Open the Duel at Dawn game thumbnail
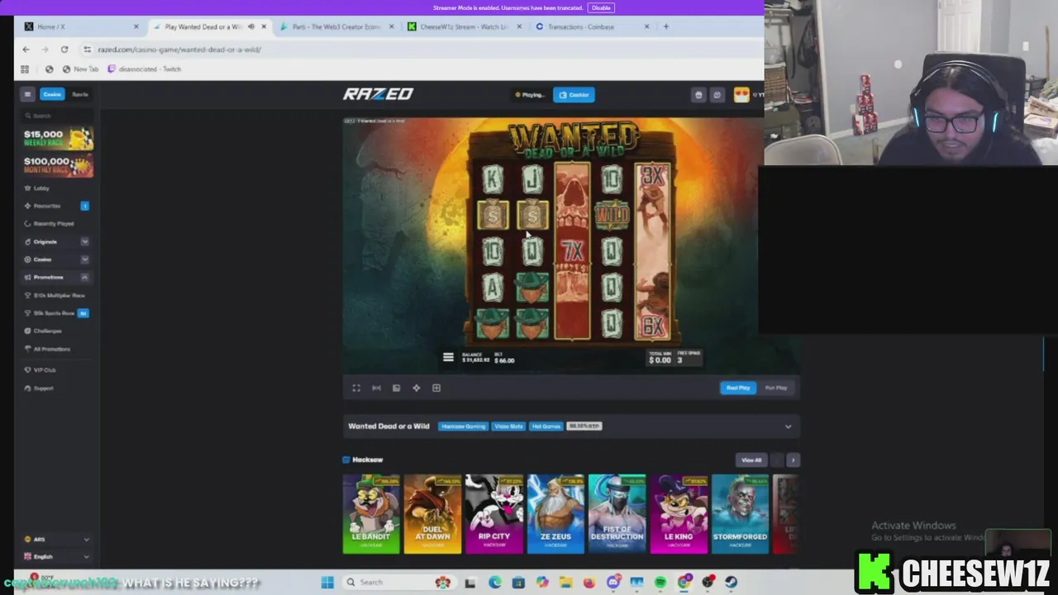This screenshot has height=595, width=1058. [x=432, y=513]
